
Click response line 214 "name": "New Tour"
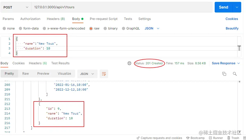(64, 113)
